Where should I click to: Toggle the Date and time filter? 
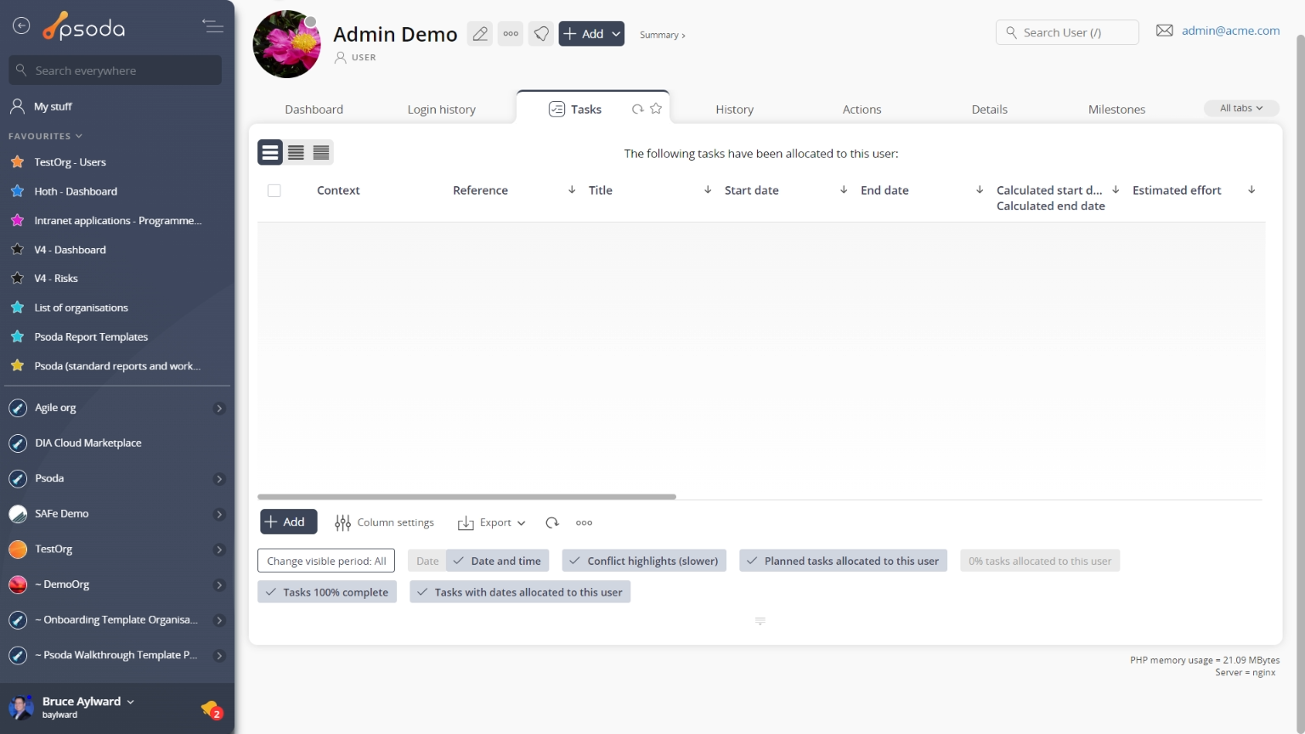(498, 561)
